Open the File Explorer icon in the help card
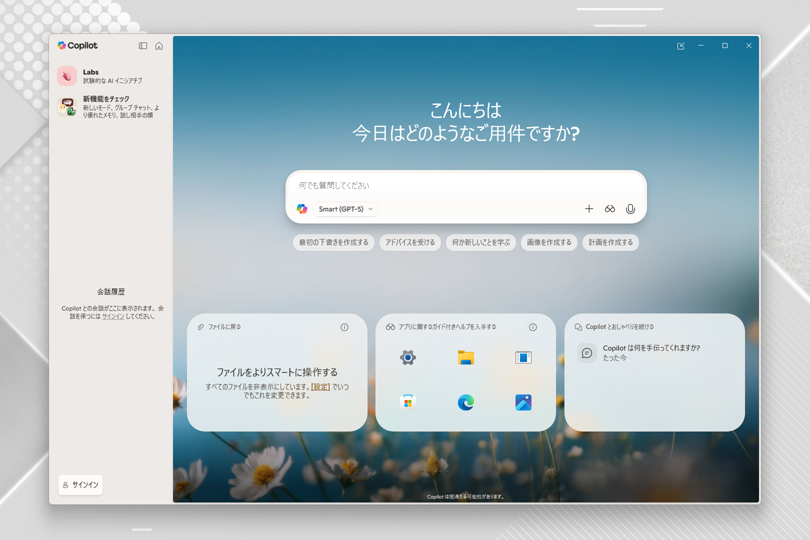The width and height of the screenshot is (810, 540). coord(465,357)
